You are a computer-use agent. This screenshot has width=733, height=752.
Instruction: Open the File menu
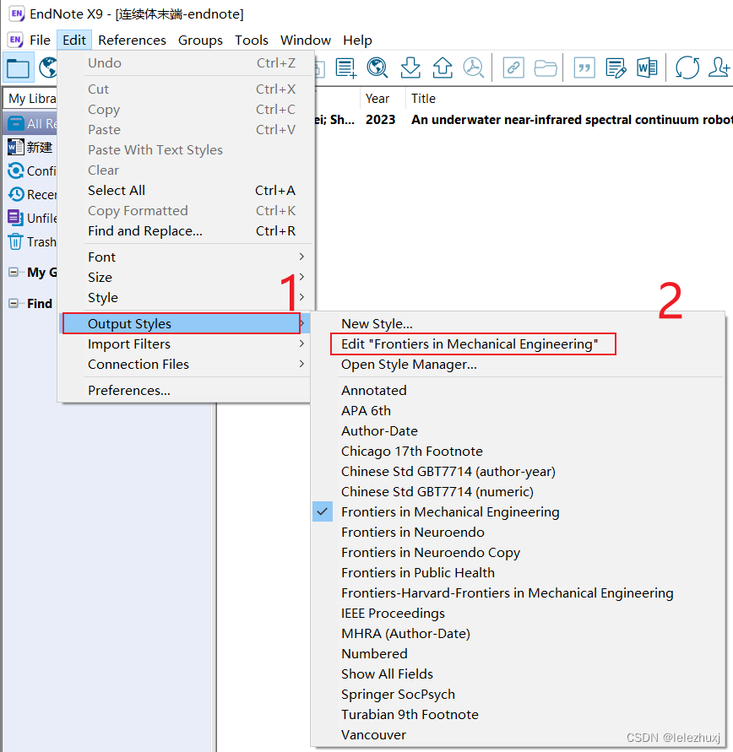40,40
